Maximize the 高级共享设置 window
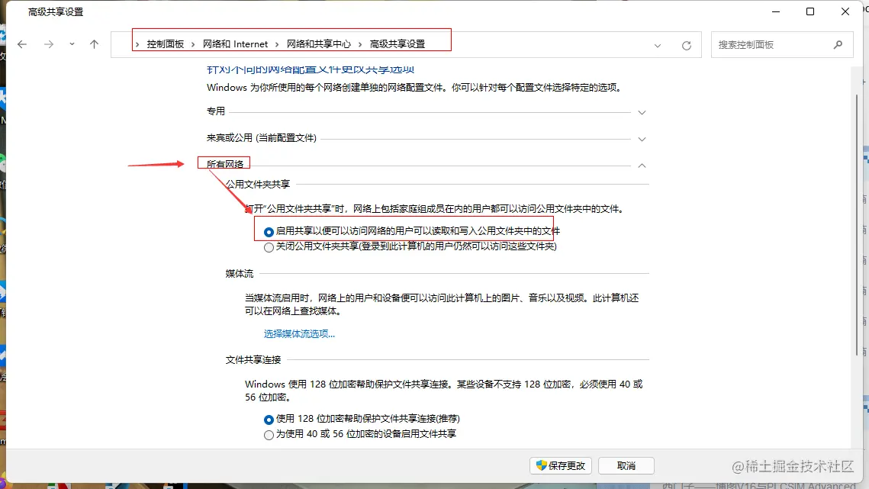Screen dimensions: 869x489 [x=810, y=11]
